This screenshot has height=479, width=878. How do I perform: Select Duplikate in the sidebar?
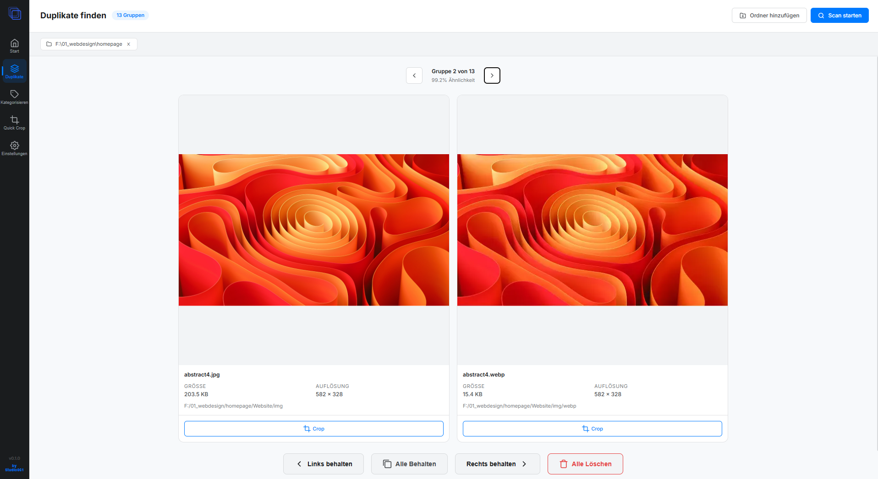(x=14, y=71)
